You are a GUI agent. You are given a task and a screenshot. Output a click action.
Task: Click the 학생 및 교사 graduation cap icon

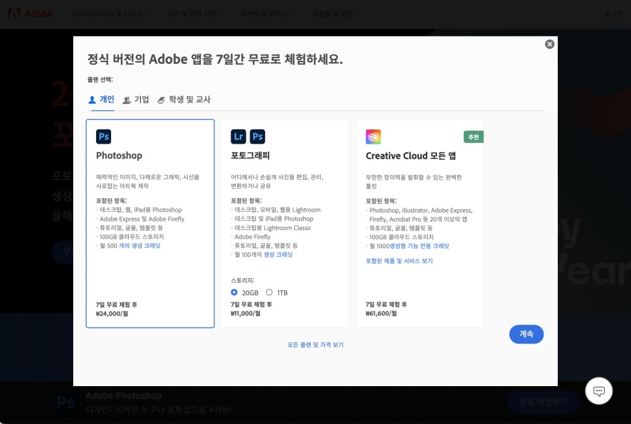(x=161, y=100)
